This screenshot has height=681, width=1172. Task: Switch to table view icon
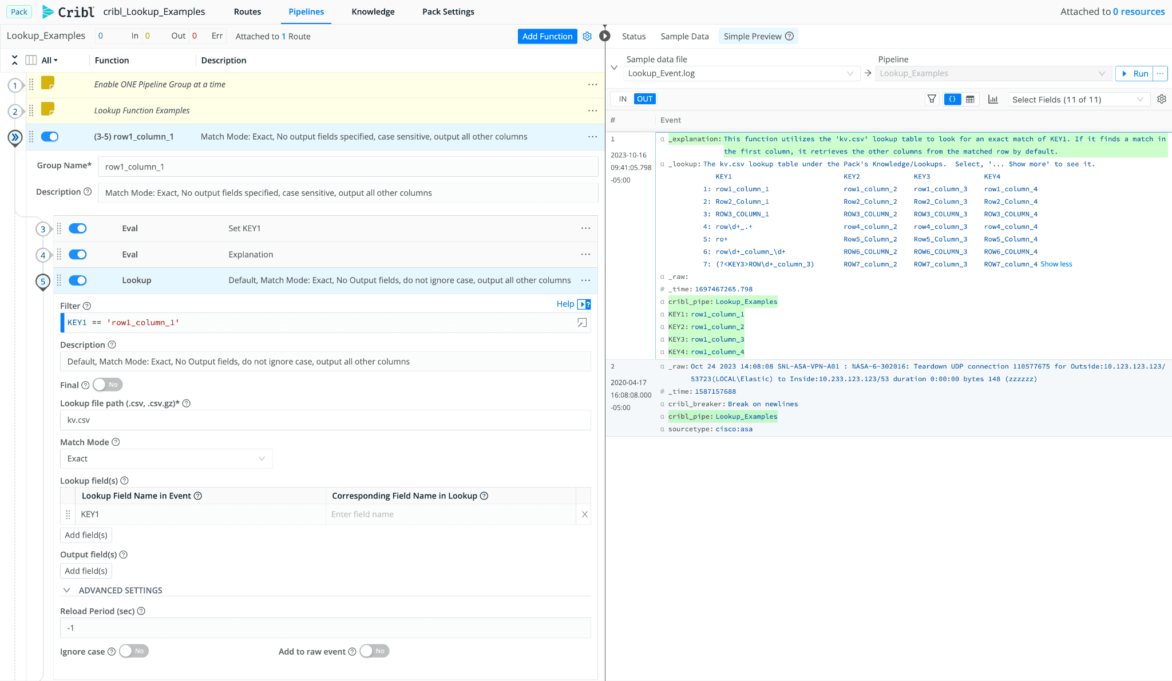pos(970,99)
